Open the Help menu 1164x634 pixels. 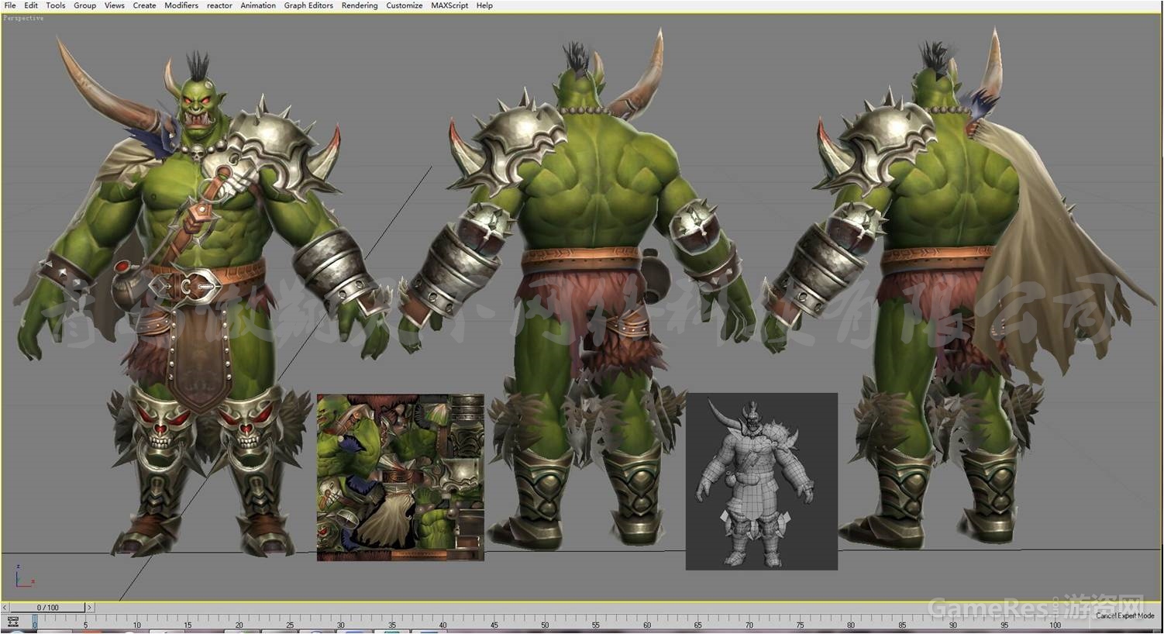[x=484, y=5]
